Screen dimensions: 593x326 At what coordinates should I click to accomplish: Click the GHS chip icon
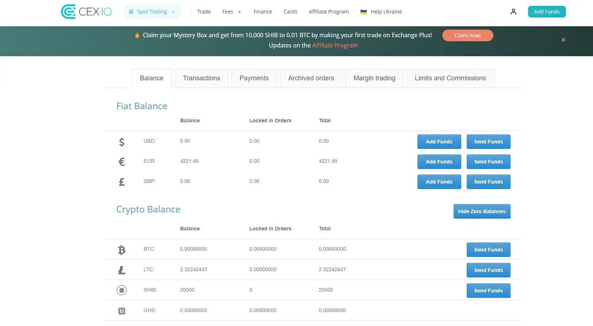pyautogui.click(x=122, y=311)
